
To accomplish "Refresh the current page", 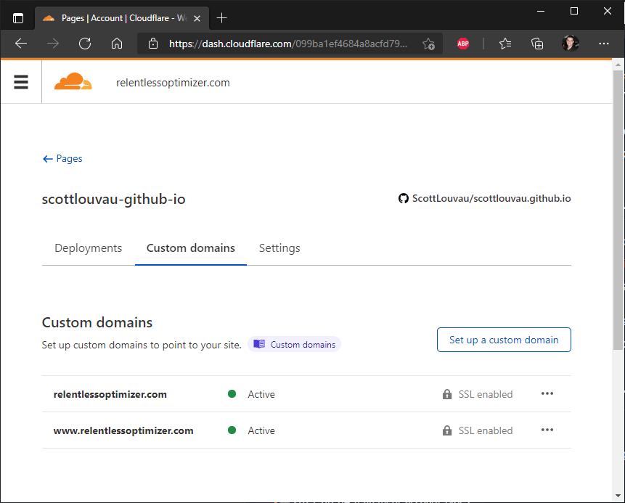I will pyautogui.click(x=85, y=44).
